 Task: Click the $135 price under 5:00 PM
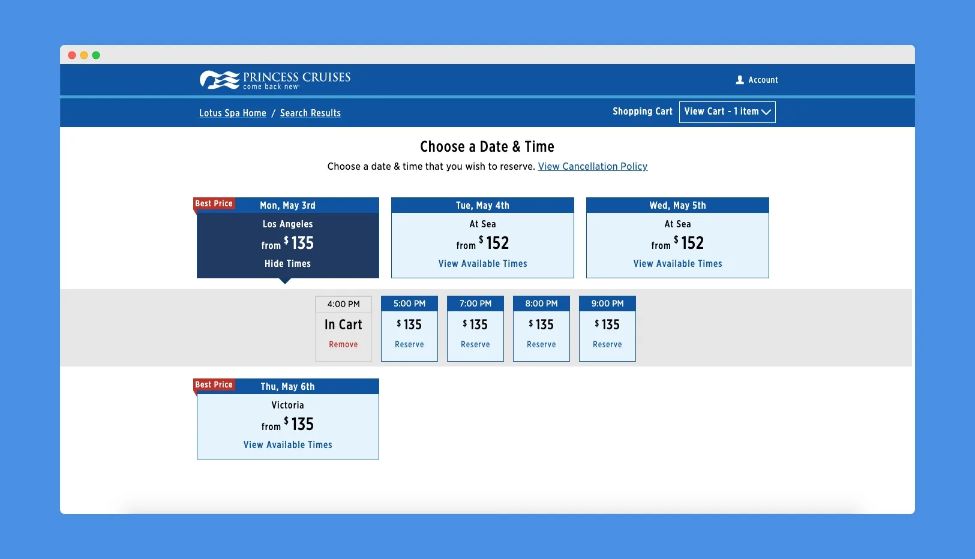[409, 324]
